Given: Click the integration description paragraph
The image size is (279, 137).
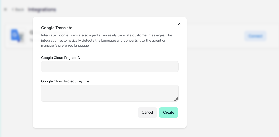Looking at the screenshot, I should [107, 40].
